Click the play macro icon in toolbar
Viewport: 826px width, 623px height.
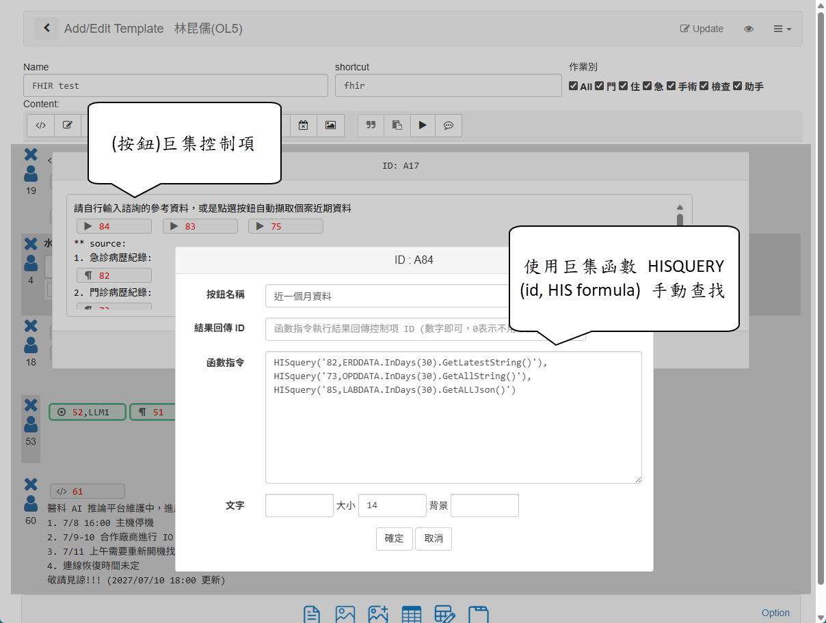tap(423, 125)
